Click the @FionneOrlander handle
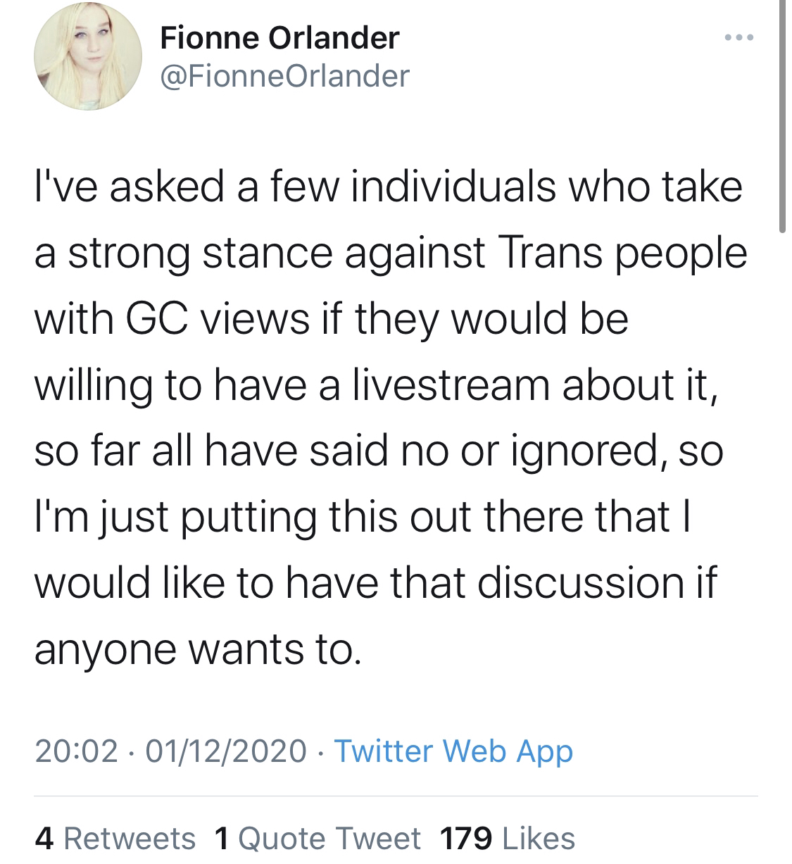Screen dimensions: 792x864 click(x=284, y=76)
